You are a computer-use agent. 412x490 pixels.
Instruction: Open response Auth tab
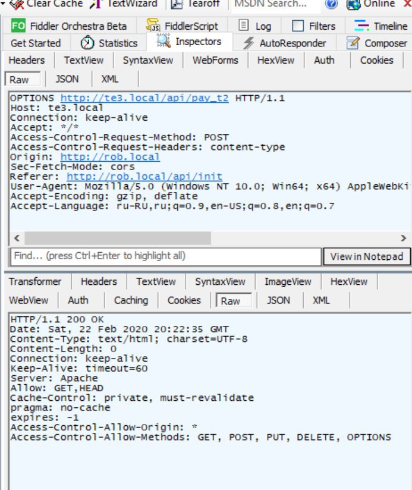pyautogui.click(x=78, y=300)
